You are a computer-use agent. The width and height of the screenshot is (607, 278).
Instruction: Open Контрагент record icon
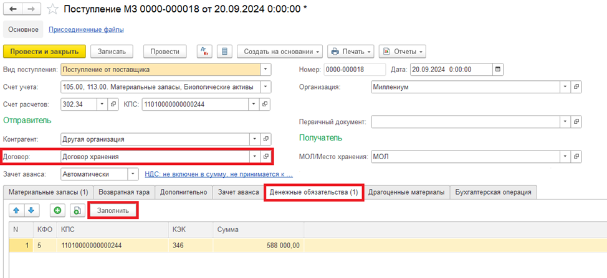266,139
